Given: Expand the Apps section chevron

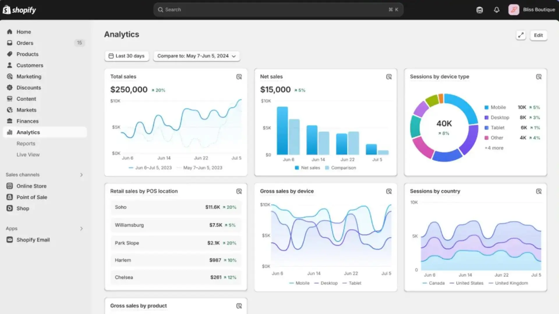Looking at the screenshot, I should coord(81,229).
